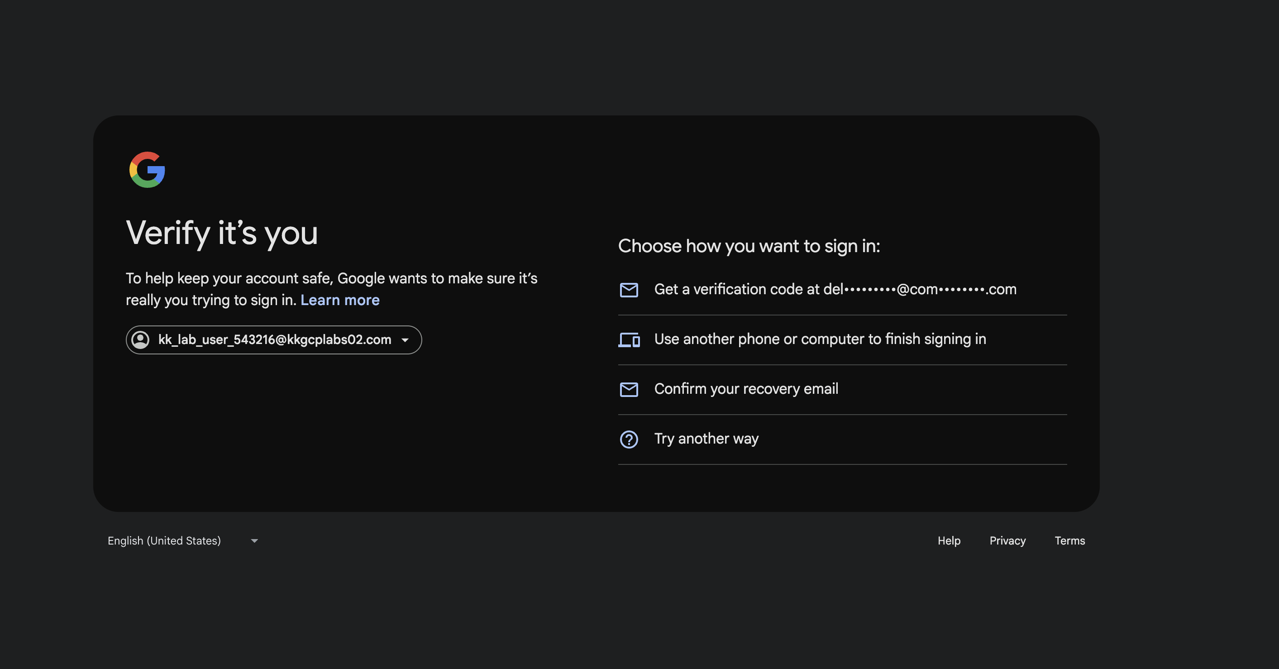Select Use another phone or computer option
The width and height of the screenshot is (1279, 669).
point(820,339)
